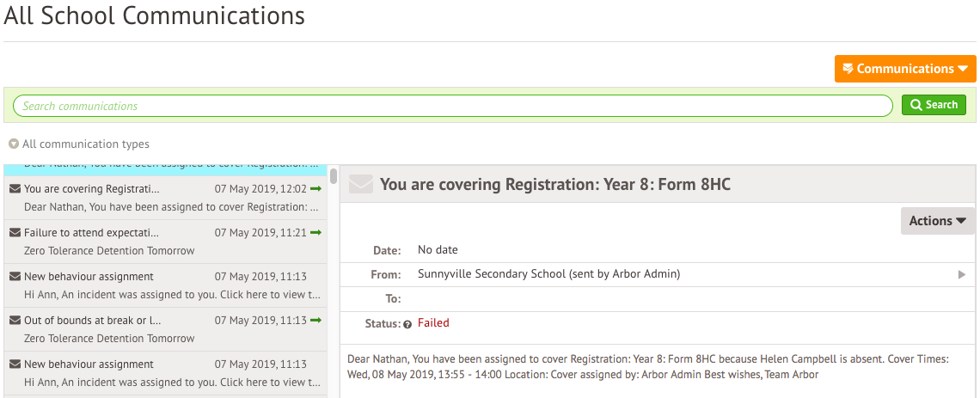
Task: Click envelope icon beside 'Failure to attend expectati...'
Action: pyautogui.click(x=15, y=232)
